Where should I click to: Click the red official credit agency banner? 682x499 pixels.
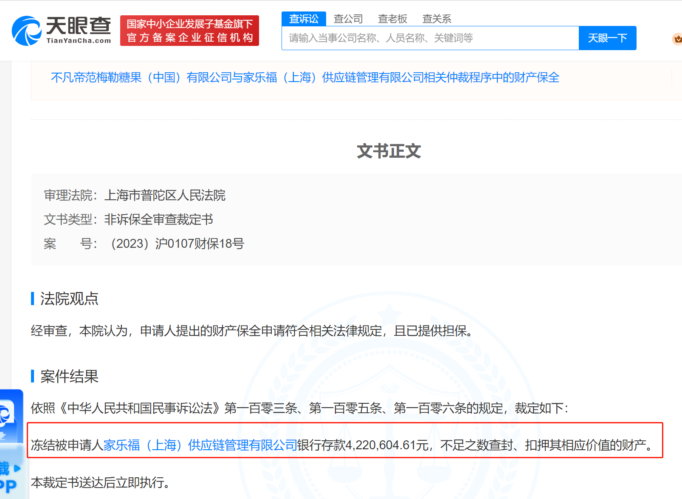coord(189,31)
